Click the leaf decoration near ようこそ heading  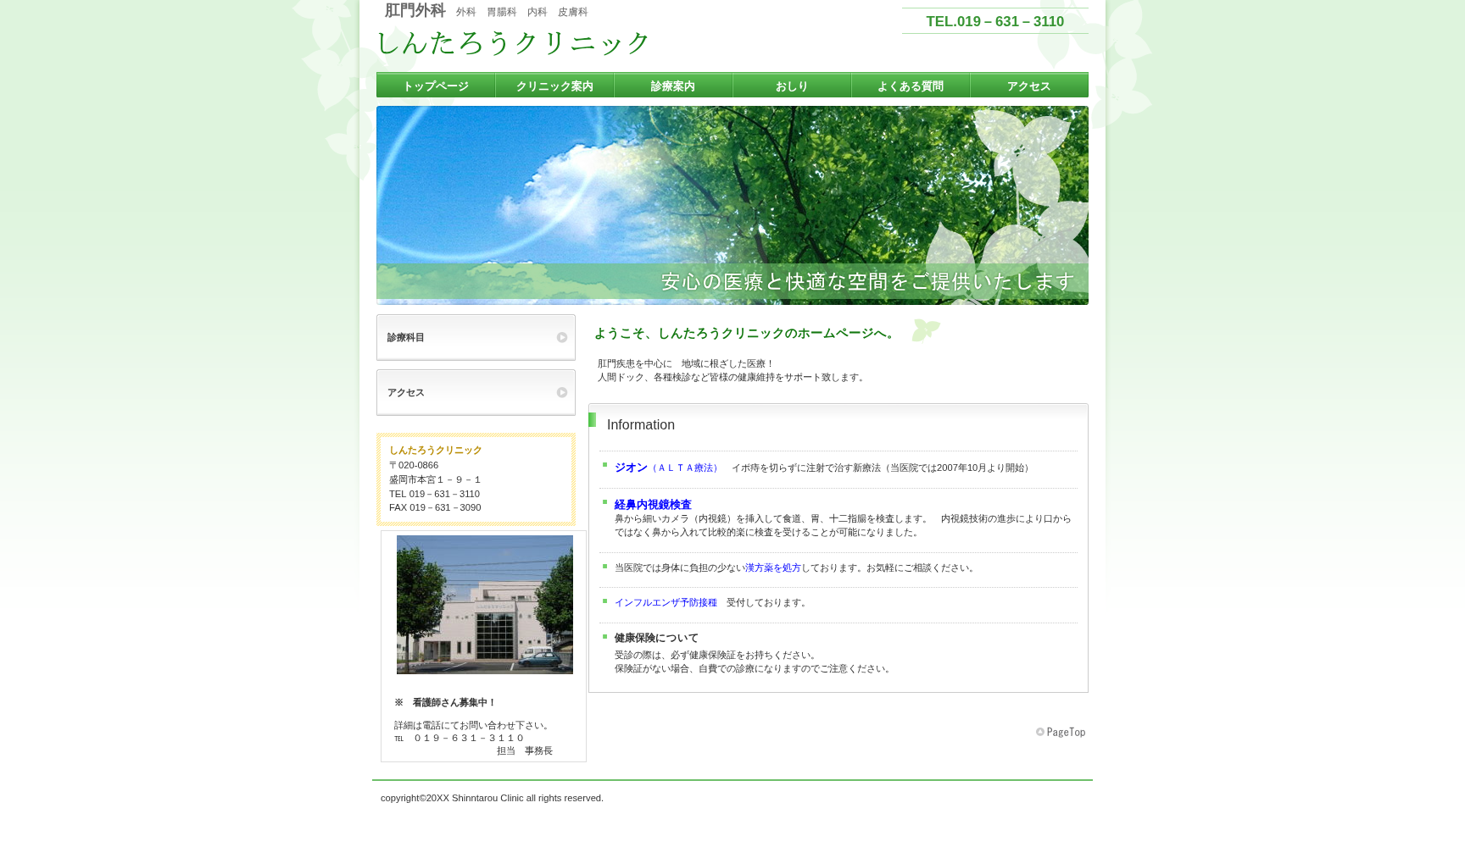926,331
